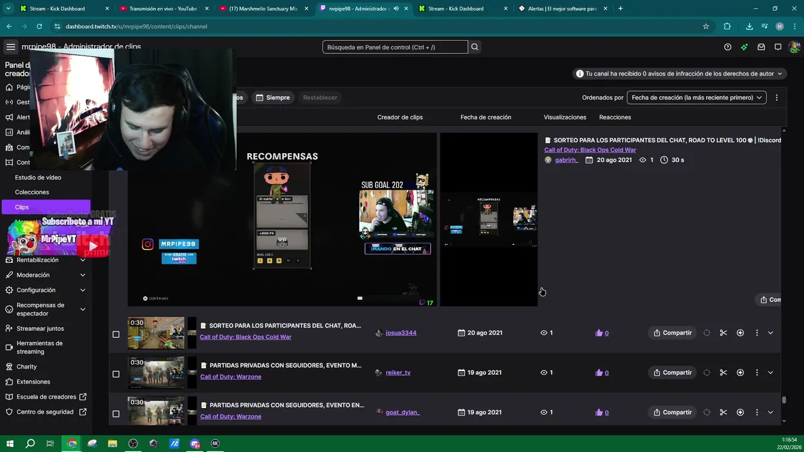Open Charity in sidebar
804x452 pixels.
click(x=27, y=367)
